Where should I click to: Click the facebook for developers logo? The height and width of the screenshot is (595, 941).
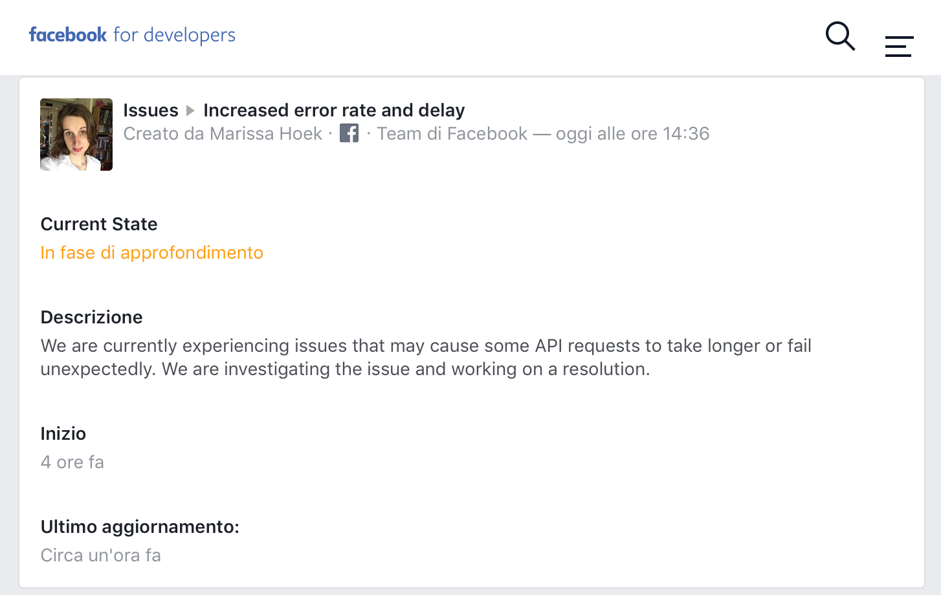[132, 35]
